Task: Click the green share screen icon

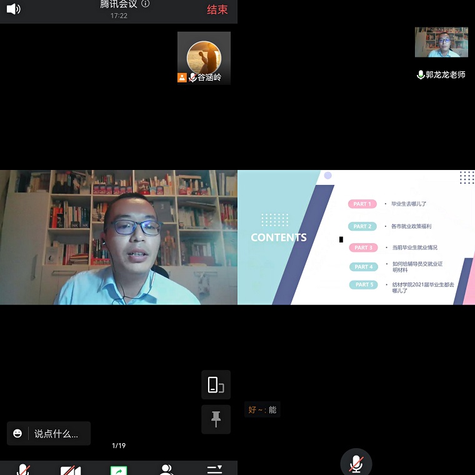Action: [x=119, y=470]
